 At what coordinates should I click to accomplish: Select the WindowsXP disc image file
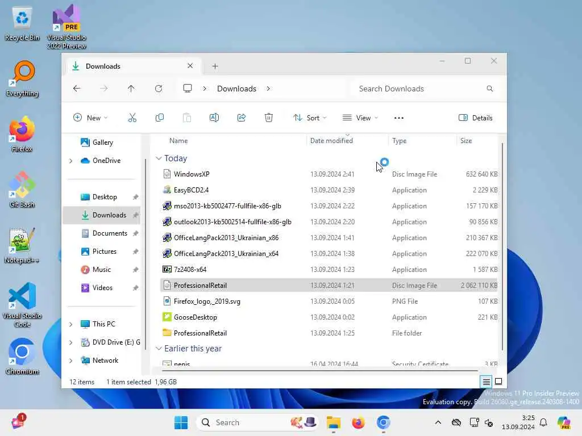(329, 174)
